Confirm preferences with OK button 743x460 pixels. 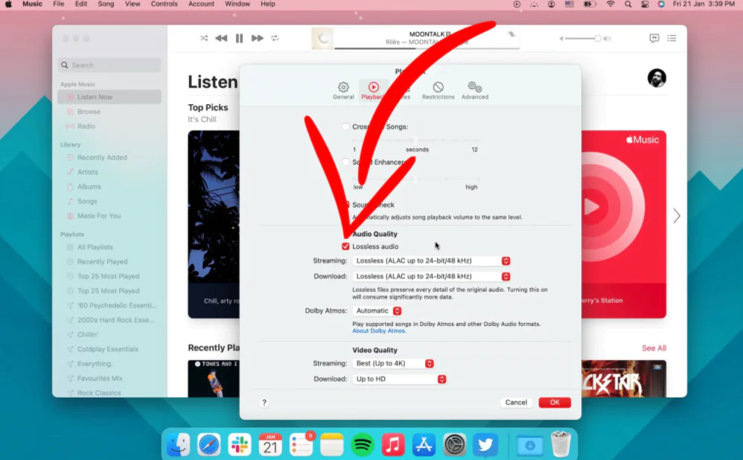tap(555, 402)
